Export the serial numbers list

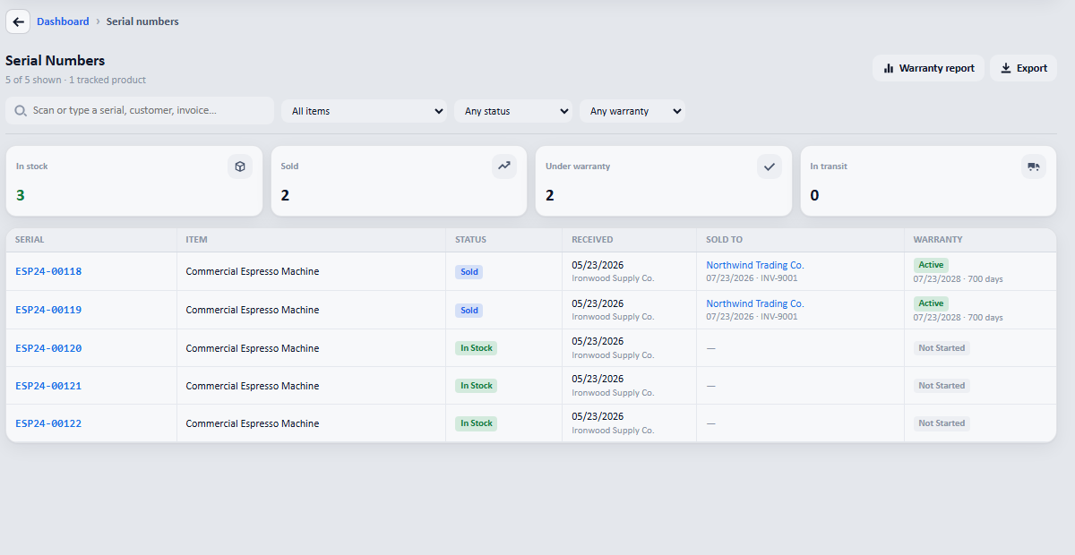click(1023, 68)
